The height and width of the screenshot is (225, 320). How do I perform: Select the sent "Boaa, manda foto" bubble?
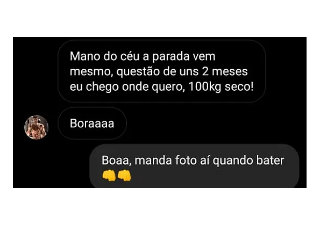pyautogui.click(x=194, y=166)
